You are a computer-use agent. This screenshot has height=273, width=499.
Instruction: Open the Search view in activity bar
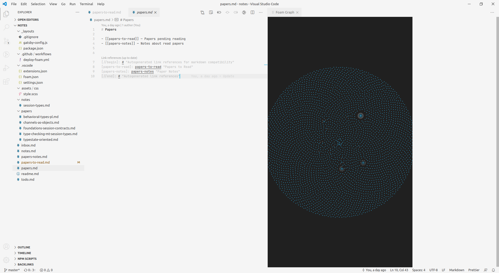coord(6,27)
